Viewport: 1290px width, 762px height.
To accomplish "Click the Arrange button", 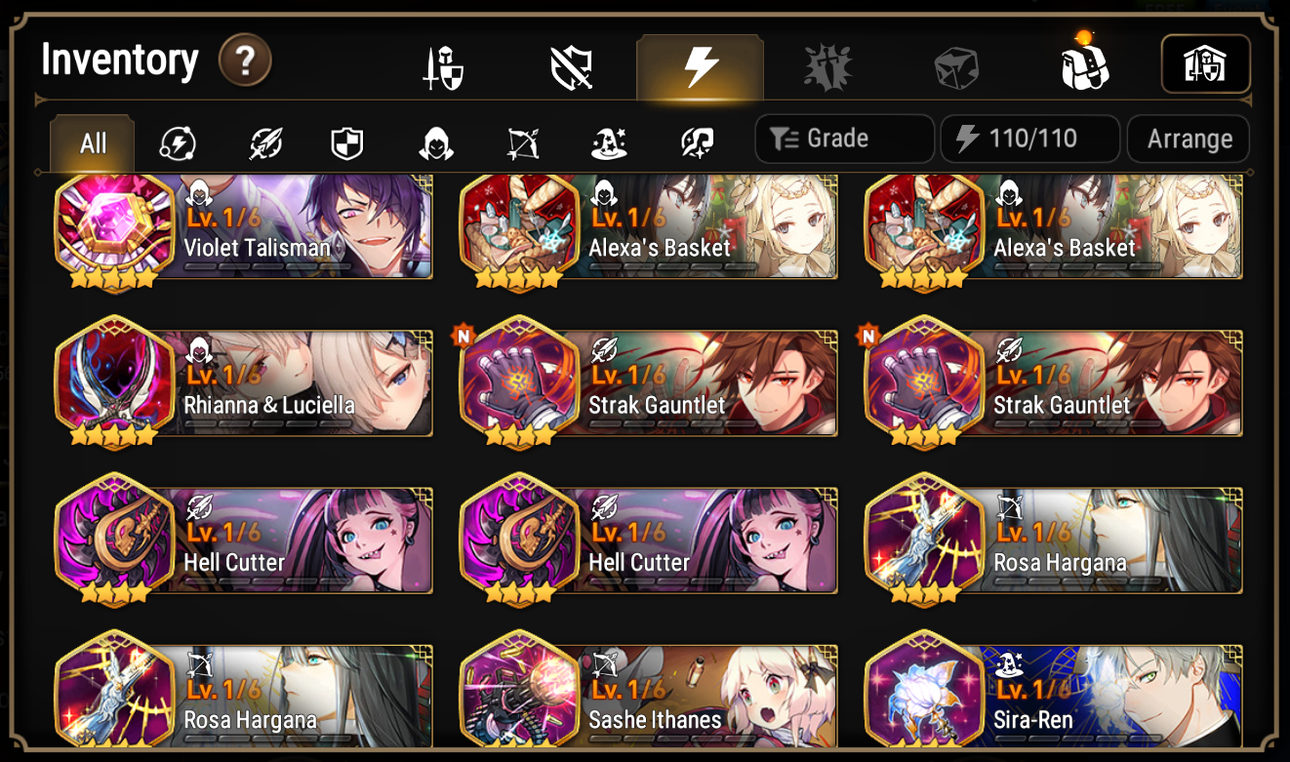I will click(1189, 139).
